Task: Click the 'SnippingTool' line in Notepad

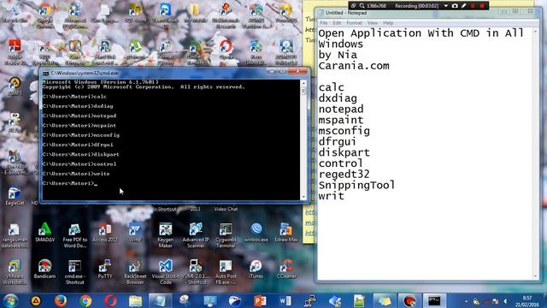Action: [356, 185]
